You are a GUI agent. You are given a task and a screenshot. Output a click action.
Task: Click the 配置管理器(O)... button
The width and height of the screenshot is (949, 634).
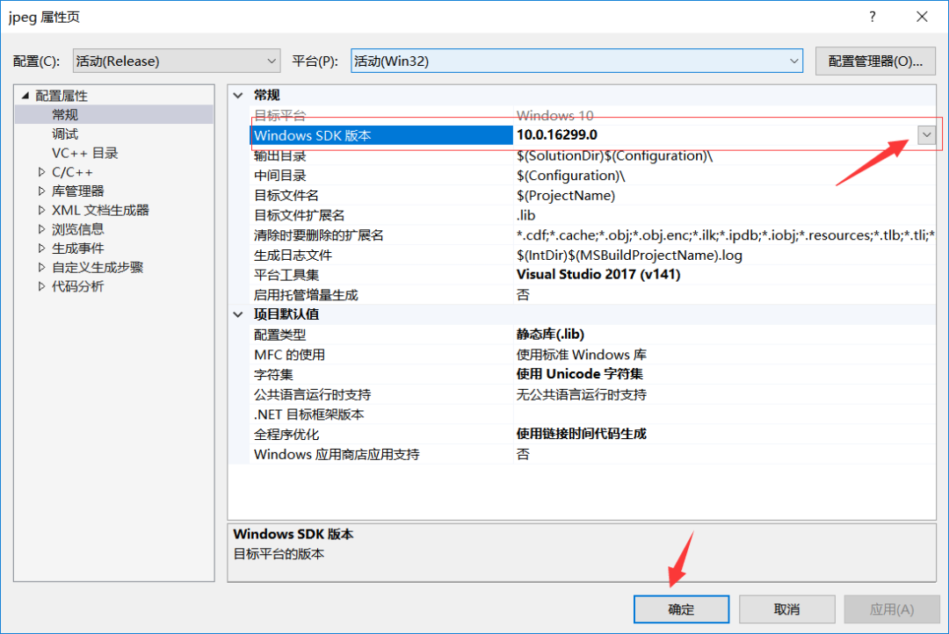(875, 61)
